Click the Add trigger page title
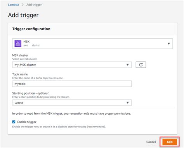This screenshot has width=184, height=148. (23, 15)
